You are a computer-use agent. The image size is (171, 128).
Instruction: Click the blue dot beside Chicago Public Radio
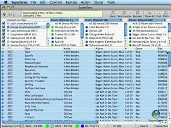point(87,34)
